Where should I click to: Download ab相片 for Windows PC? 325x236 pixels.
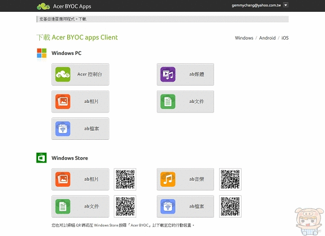[81, 102]
